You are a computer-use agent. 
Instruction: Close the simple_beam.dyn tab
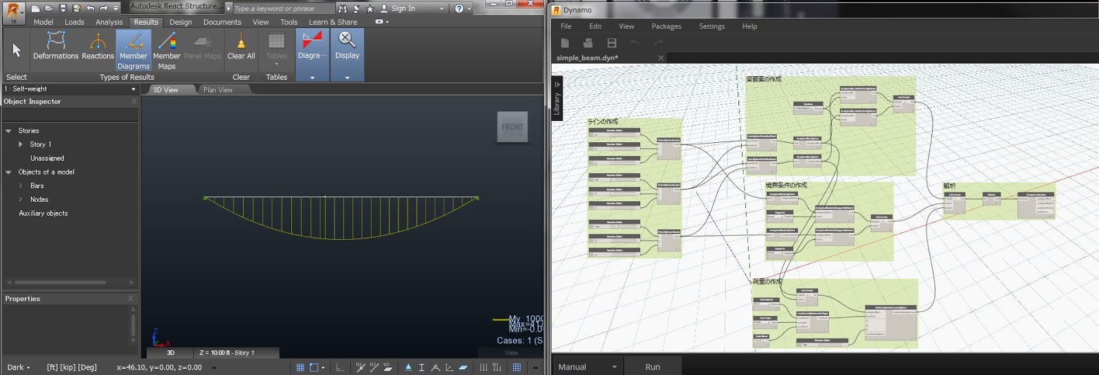point(661,58)
